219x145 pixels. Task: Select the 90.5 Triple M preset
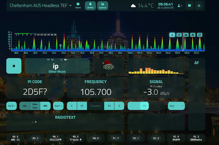[76, 138]
